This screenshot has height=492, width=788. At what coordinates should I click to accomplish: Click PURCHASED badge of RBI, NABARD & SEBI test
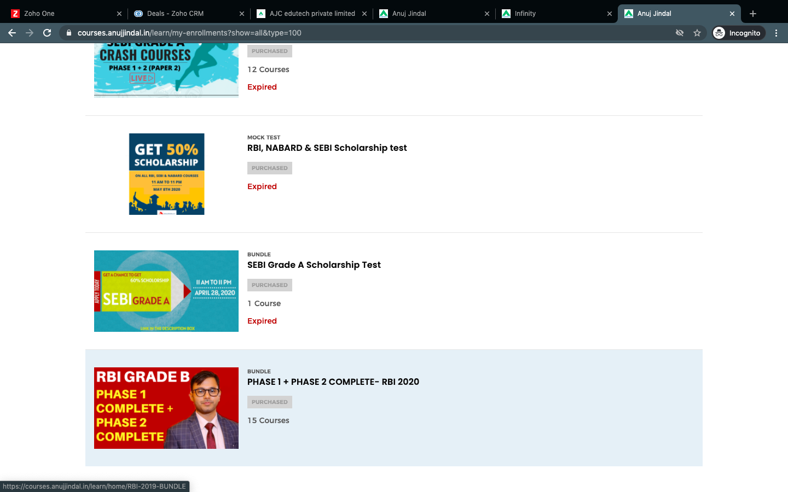270,168
